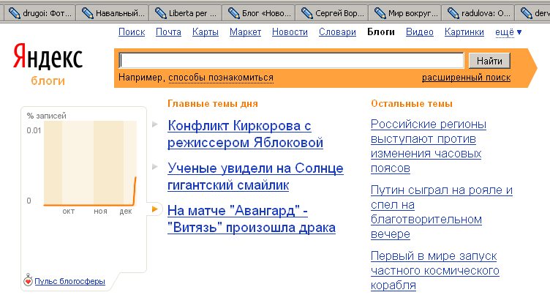Open the Словари service link
This screenshot has width=550, height=306.
tap(337, 32)
